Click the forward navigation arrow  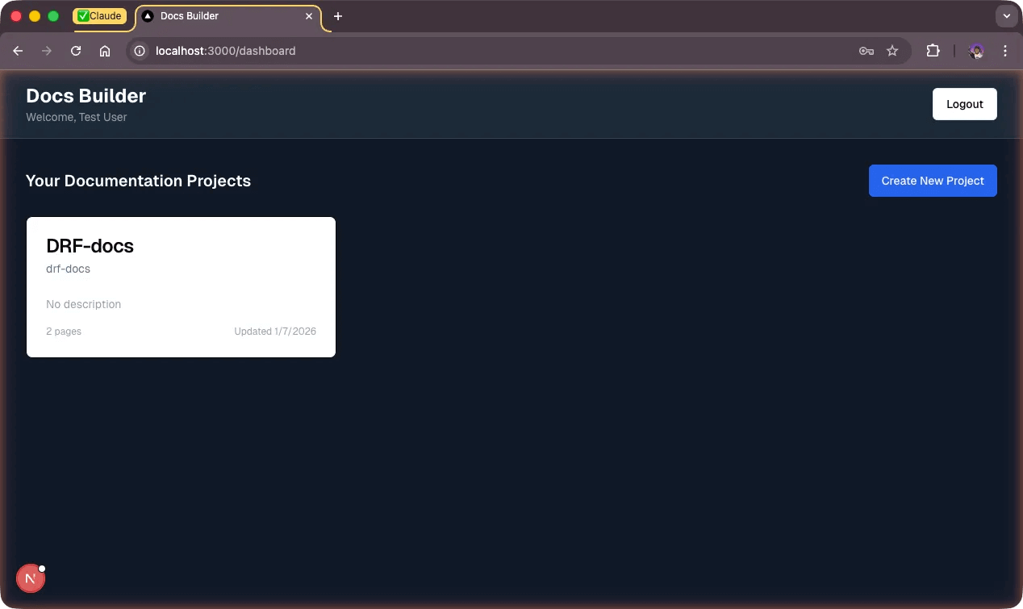coord(47,50)
